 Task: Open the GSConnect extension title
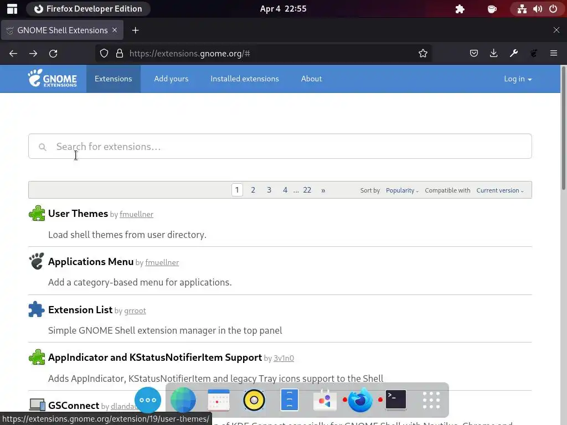click(74, 406)
